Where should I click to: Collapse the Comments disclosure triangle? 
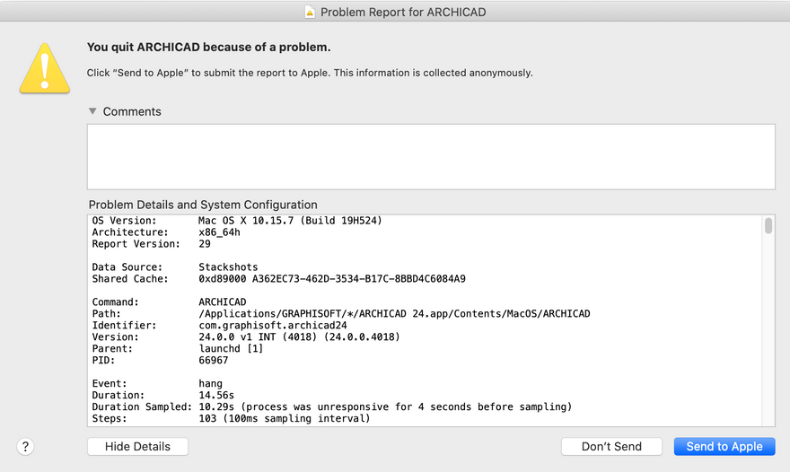pos(92,111)
